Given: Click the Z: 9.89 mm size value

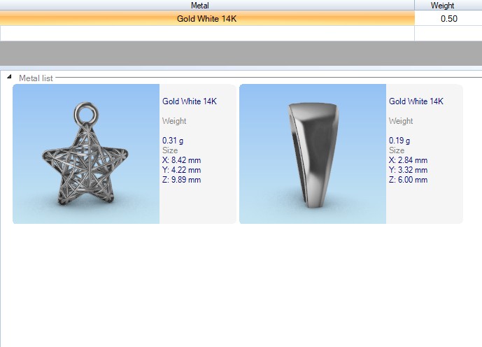Looking at the screenshot, I should [181, 180].
